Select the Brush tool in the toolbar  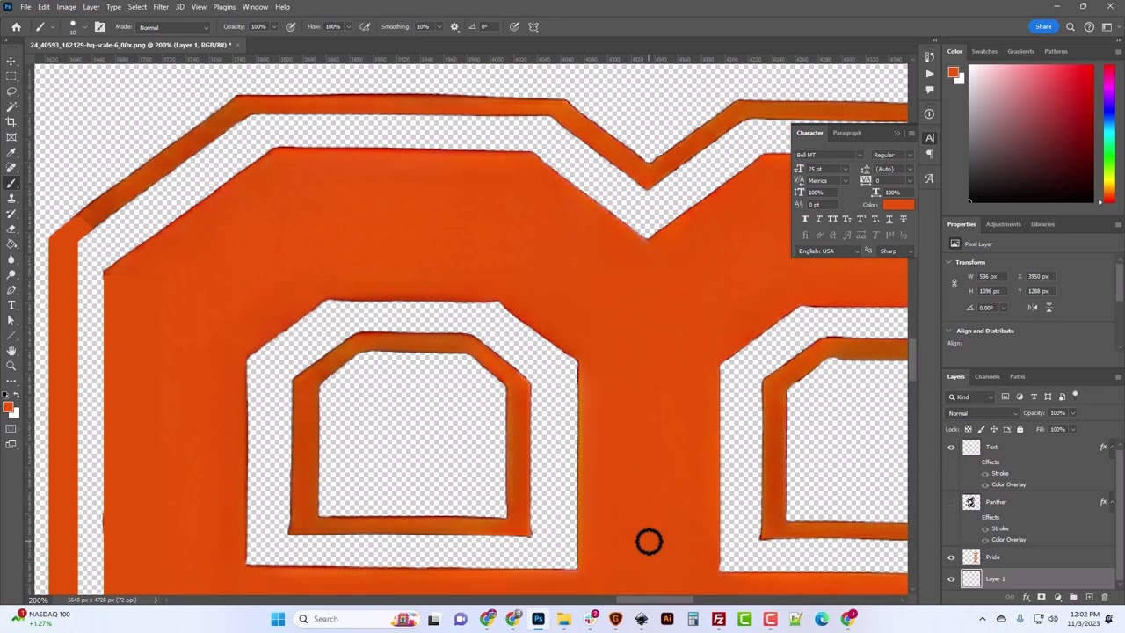coord(11,183)
